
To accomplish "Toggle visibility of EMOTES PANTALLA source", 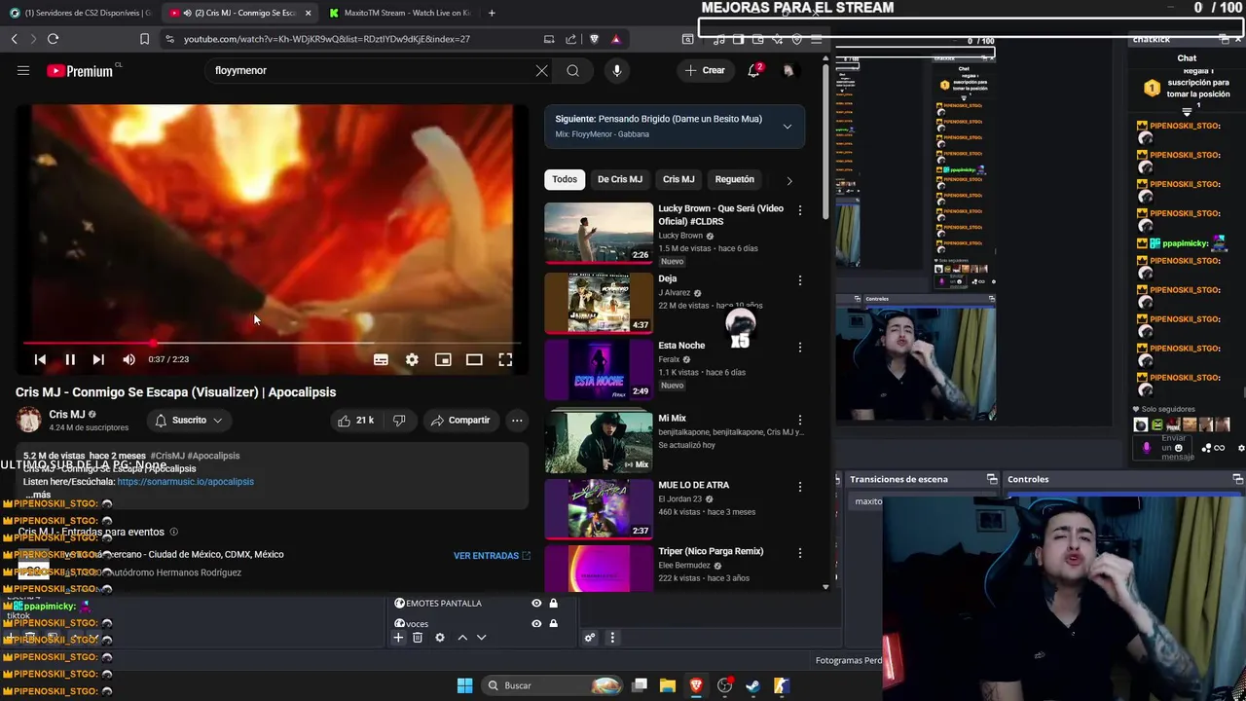I will [x=536, y=603].
